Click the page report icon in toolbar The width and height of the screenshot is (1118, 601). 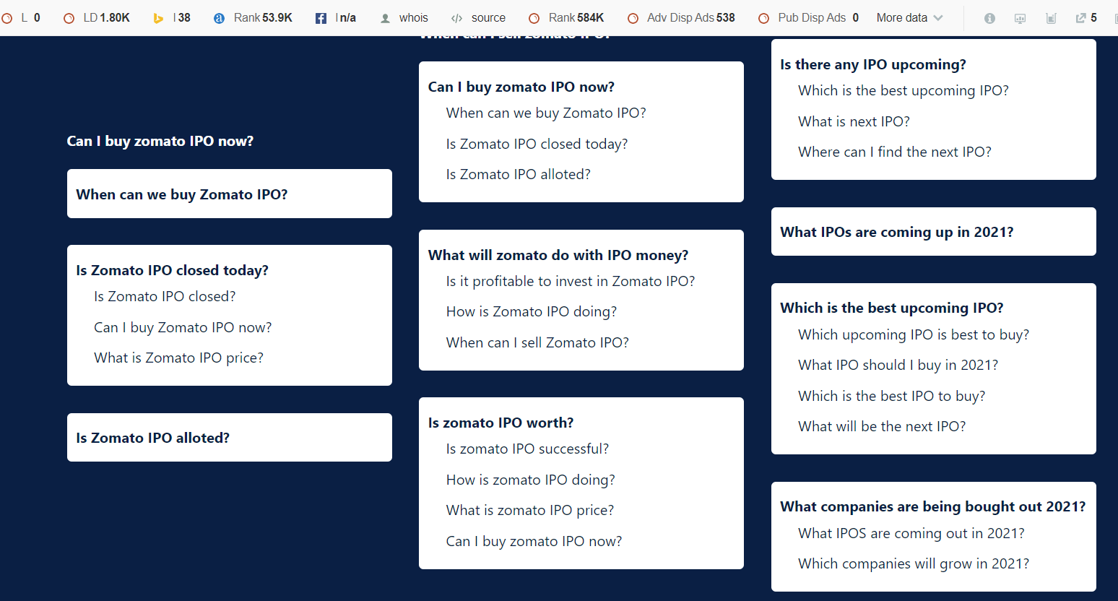pyautogui.click(x=1051, y=18)
